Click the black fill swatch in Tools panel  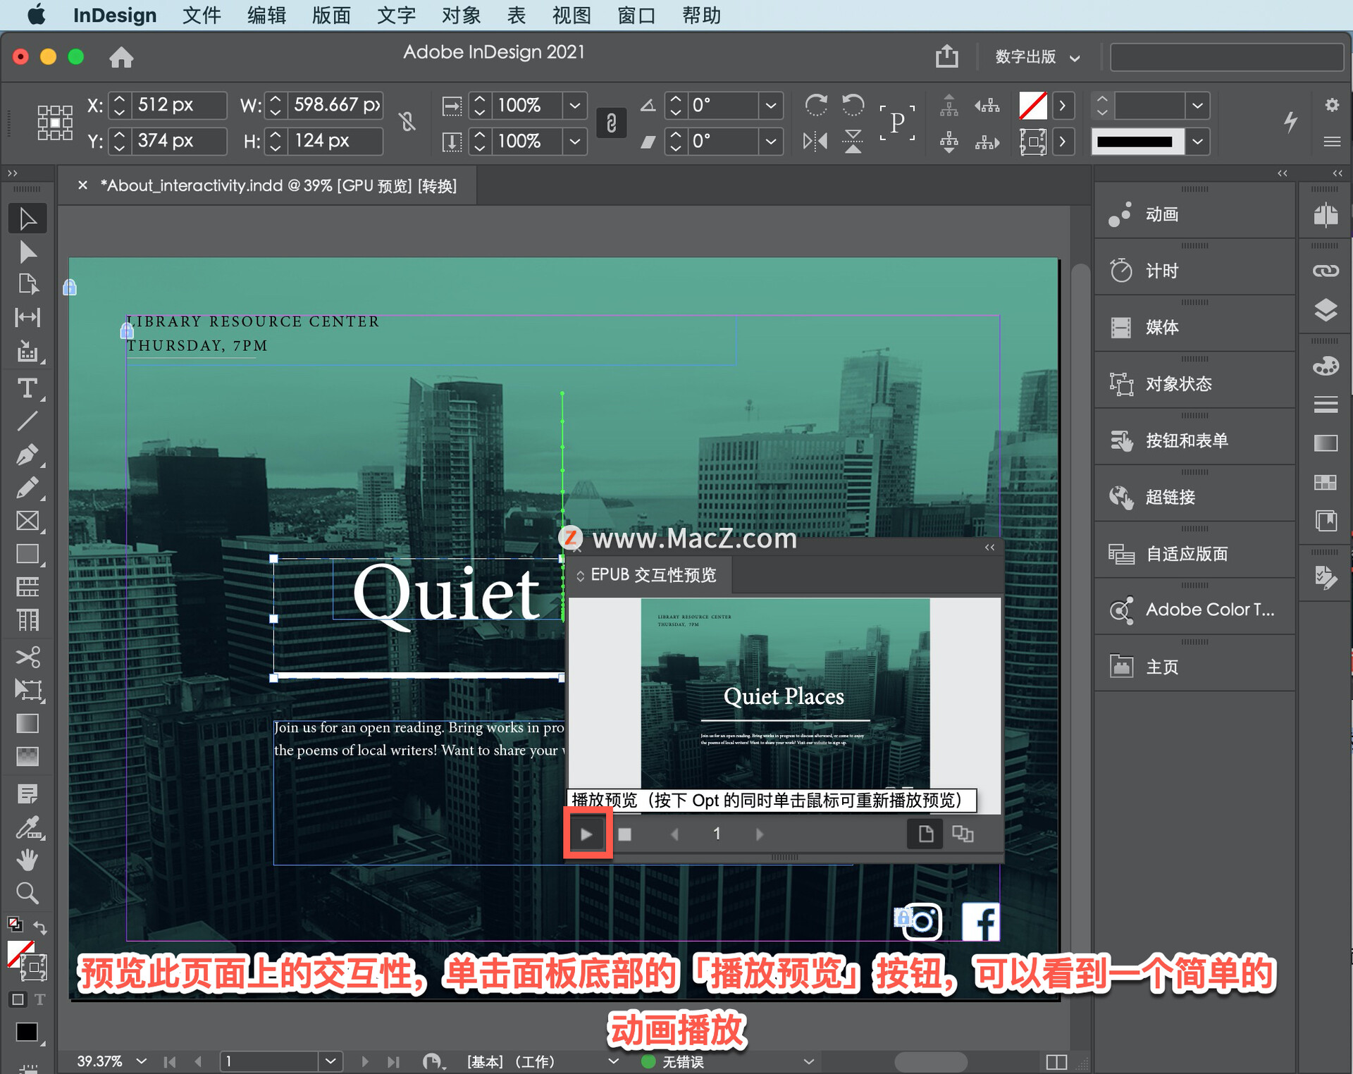point(27,1032)
